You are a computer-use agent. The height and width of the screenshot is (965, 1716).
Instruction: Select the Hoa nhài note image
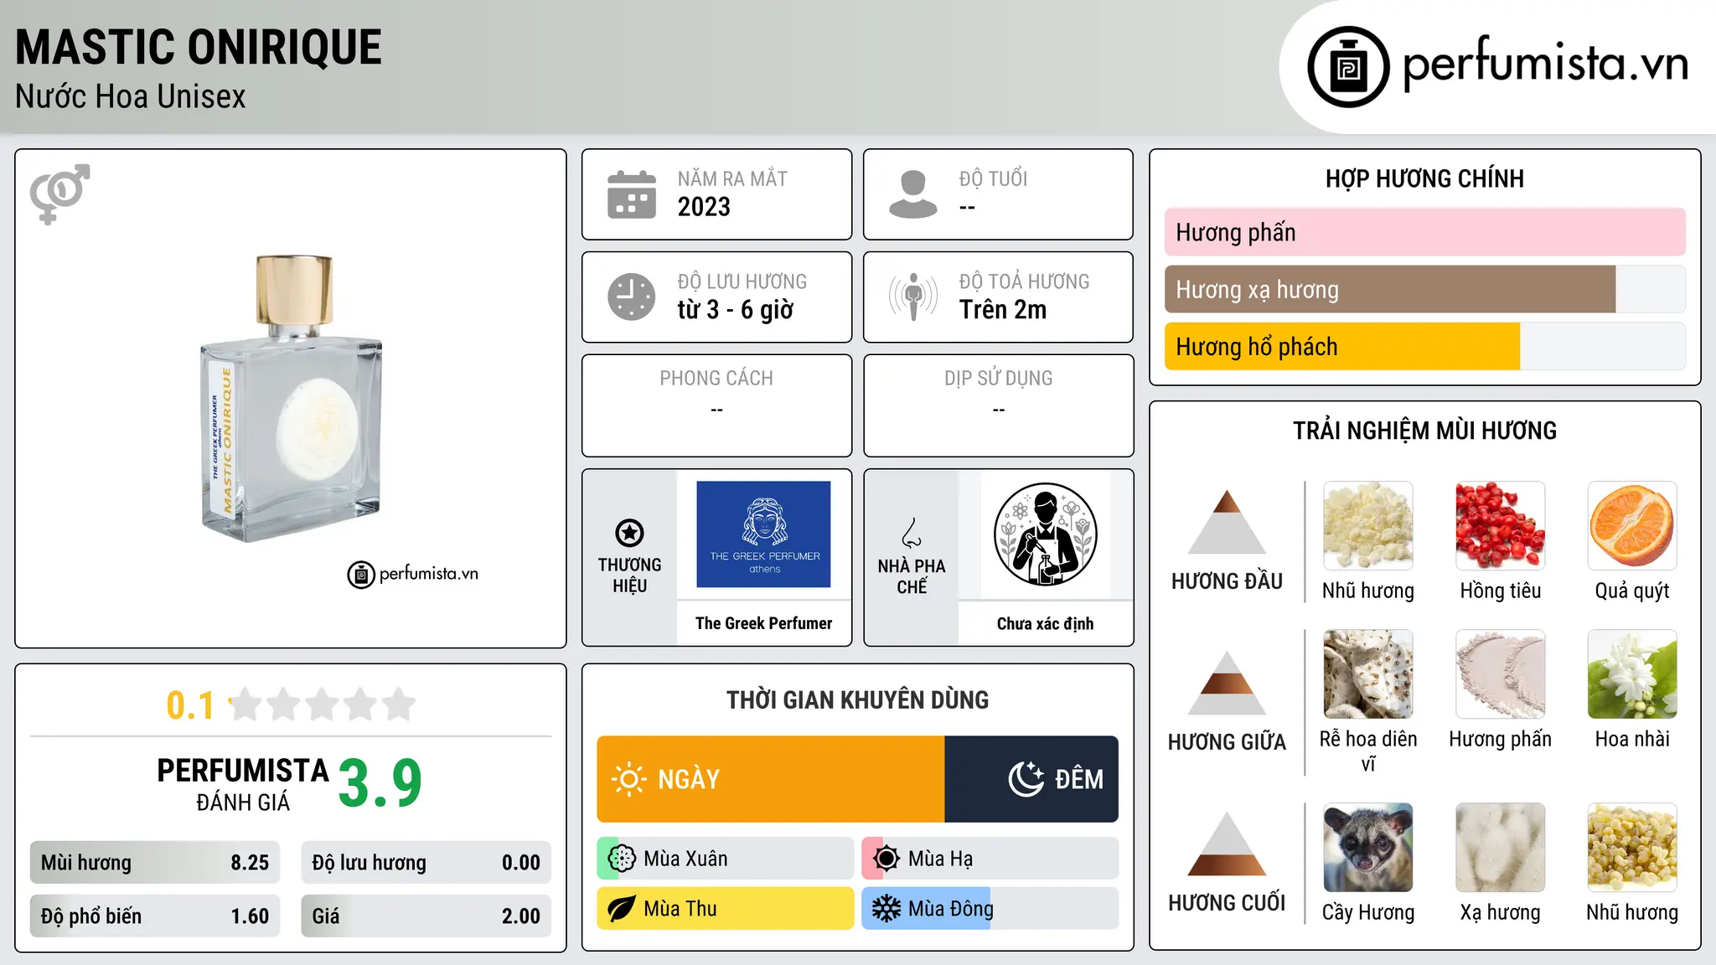(1632, 674)
